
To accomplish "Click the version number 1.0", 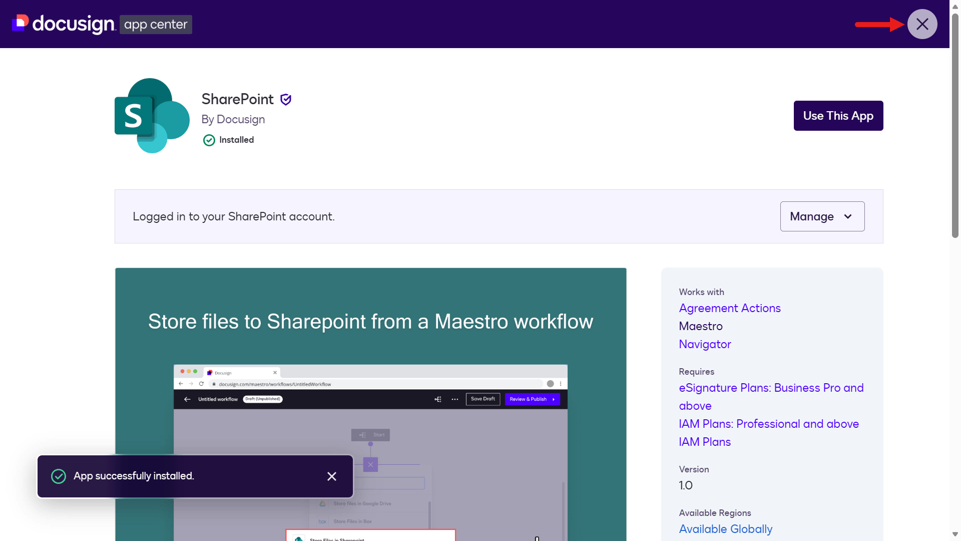I will tap(686, 485).
